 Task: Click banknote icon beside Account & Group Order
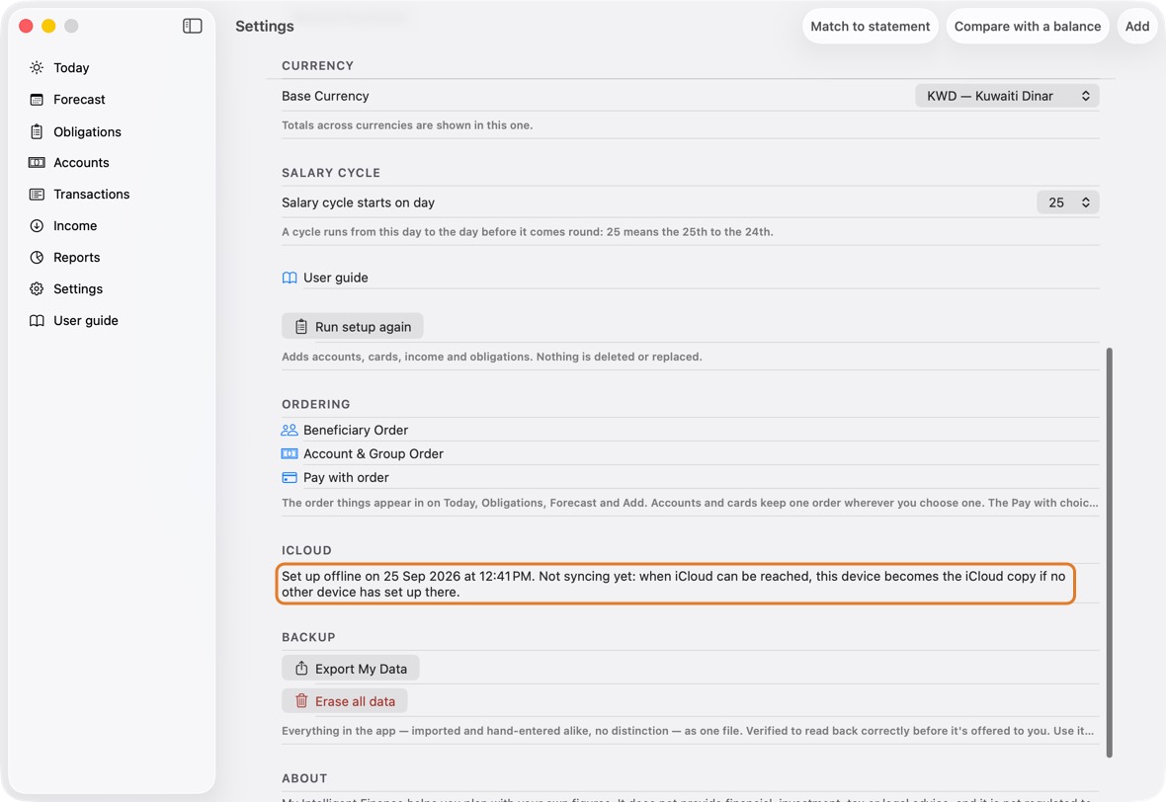pos(290,453)
